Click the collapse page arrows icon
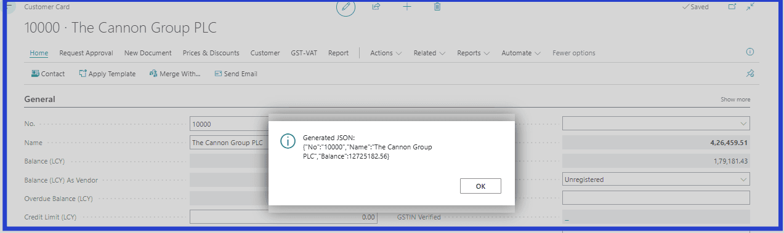 (750, 7)
